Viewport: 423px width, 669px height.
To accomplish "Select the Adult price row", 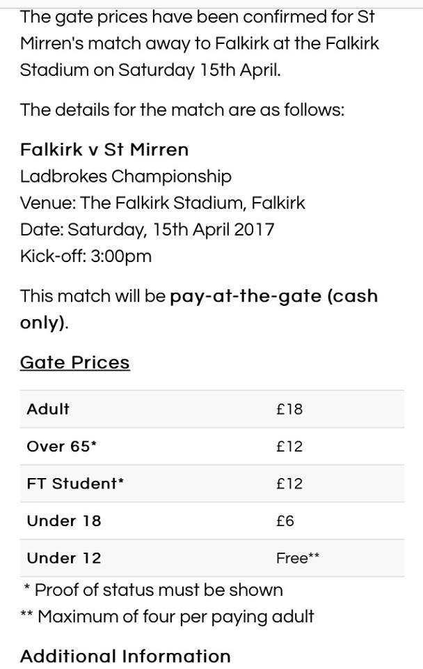I will tap(211, 409).
